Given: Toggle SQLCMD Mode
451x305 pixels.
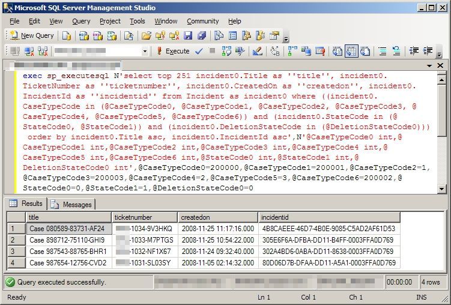Looking at the screenshot, I should (x=320, y=51).
